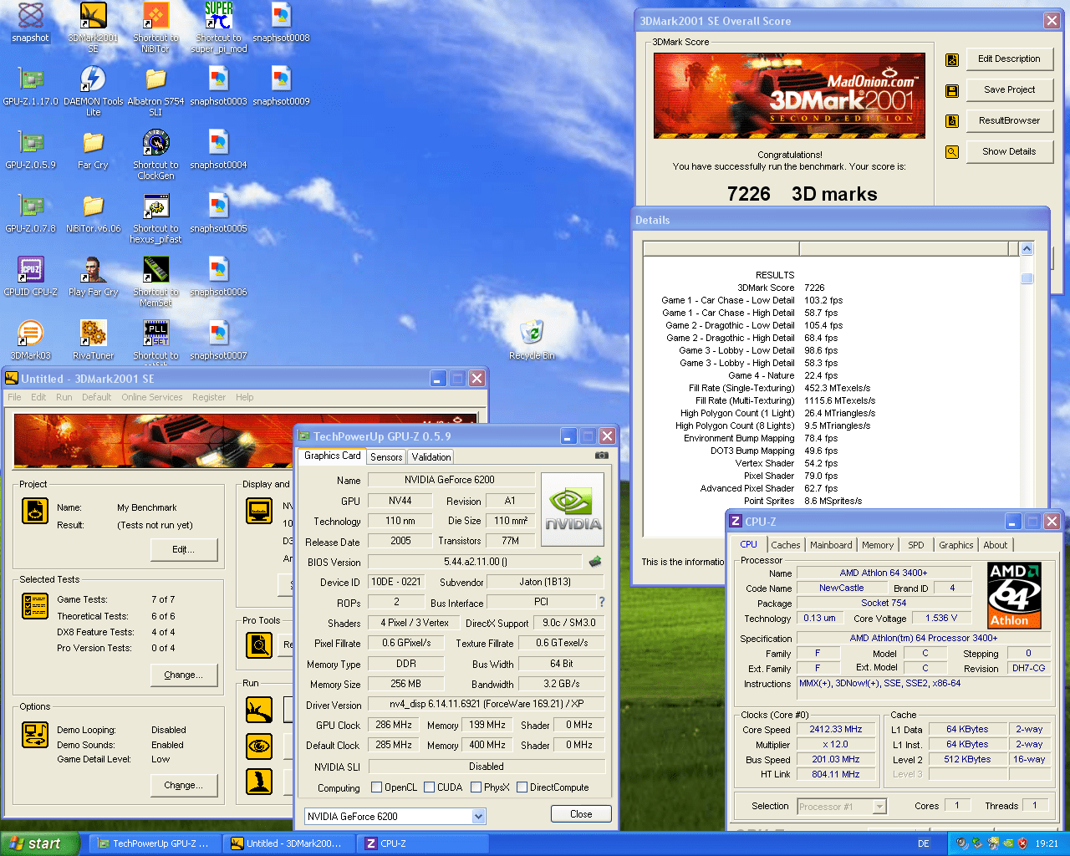The image size is (1070, 856).
Task: Click GPU Name field NVIDIA GeForce 6200
Action: 451,480
